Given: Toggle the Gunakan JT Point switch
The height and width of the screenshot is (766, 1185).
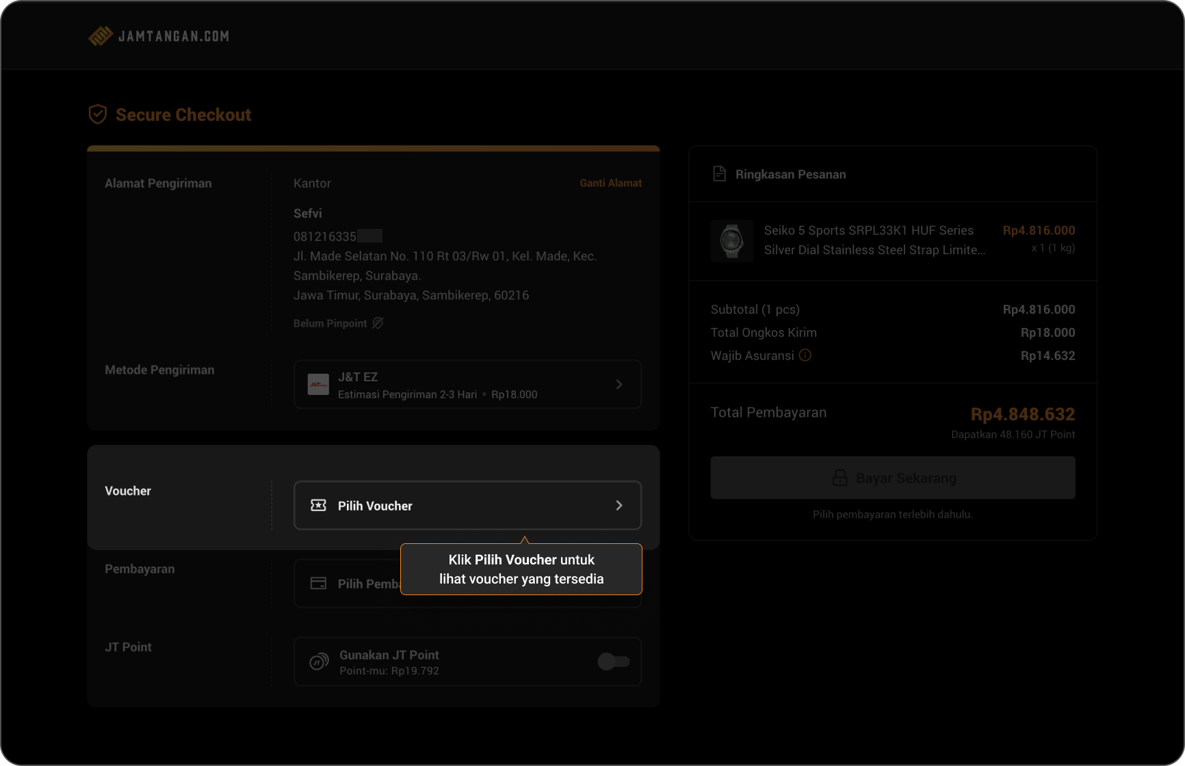Looking at the screenshot, I should click(614, 661).
